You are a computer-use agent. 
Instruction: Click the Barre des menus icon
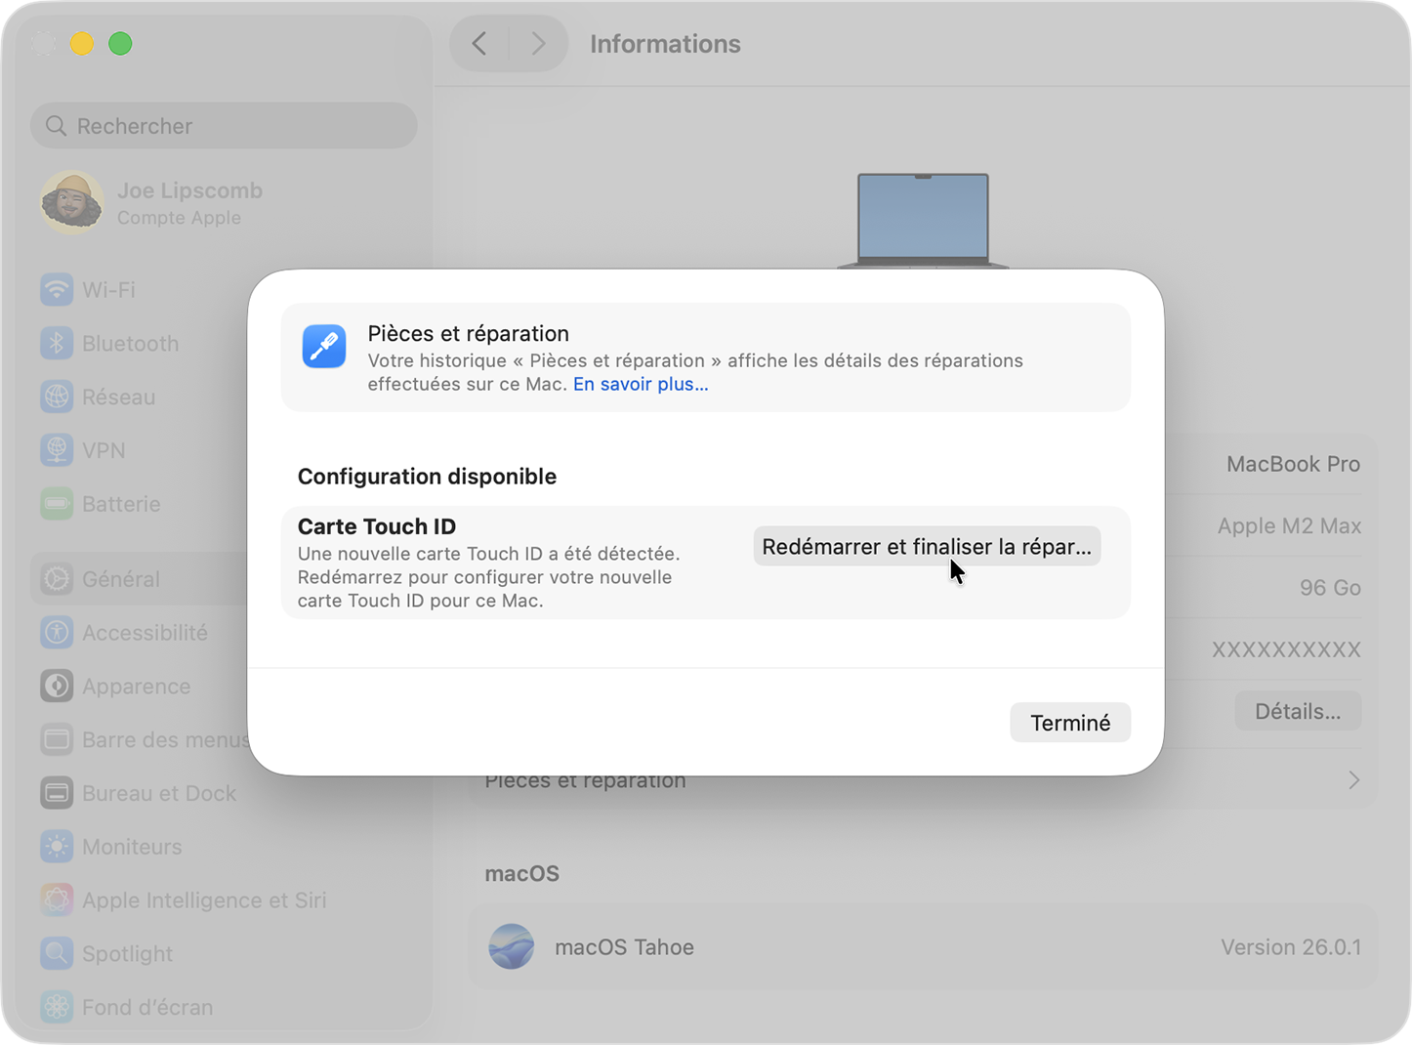(x=57, y=739)
